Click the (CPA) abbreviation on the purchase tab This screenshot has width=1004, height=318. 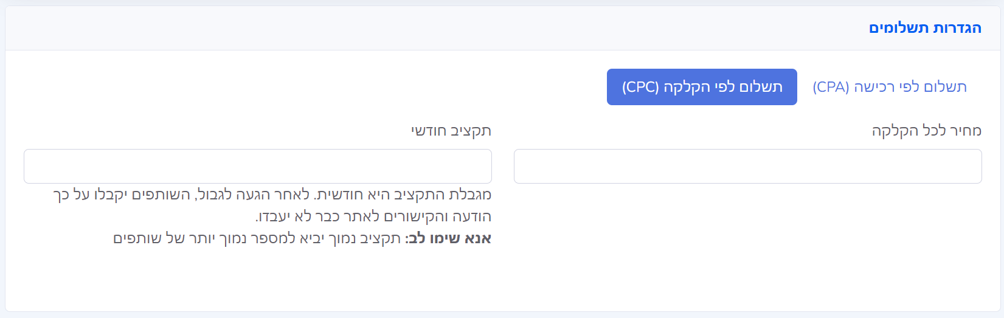(x=831, y=87)
